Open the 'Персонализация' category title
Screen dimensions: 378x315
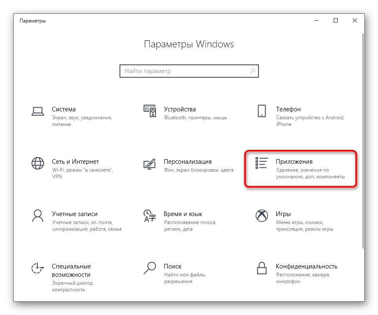188,162
